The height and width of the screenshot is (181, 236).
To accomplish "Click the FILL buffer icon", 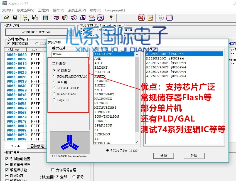I will (x=92, y=18).
